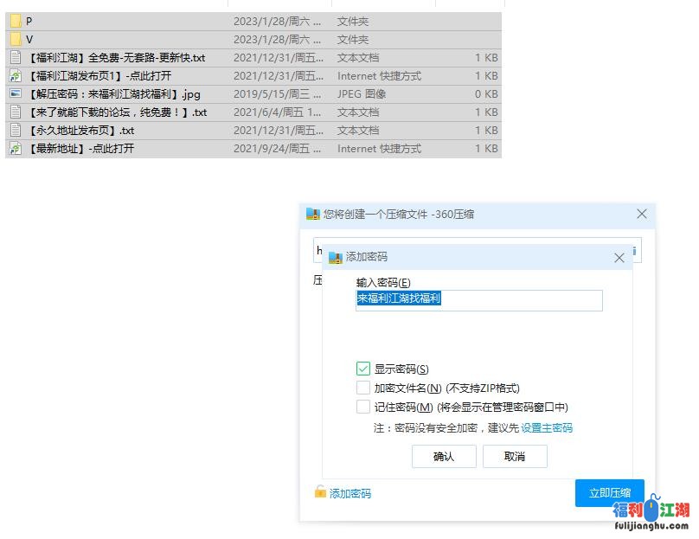The height and width of the screenshot is (539, 699).
Task: Click the 360压缩 icon in the dialog title bar
Action: 313,214
